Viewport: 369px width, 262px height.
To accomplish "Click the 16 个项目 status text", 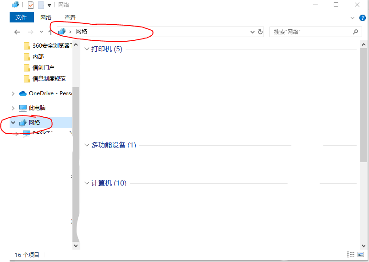I will [27, 255].
